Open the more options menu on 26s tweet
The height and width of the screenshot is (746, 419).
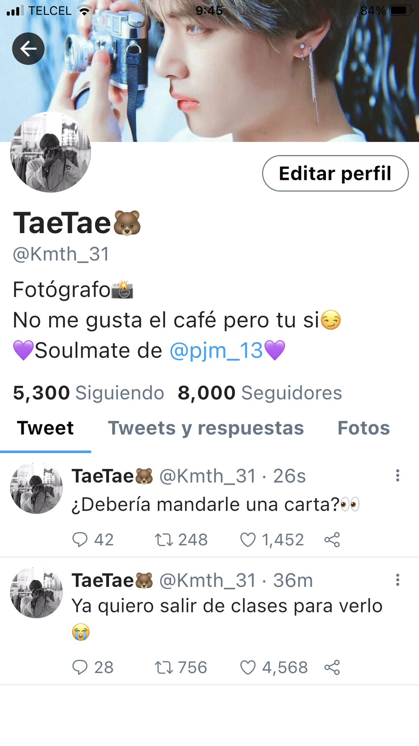(398, 476)
